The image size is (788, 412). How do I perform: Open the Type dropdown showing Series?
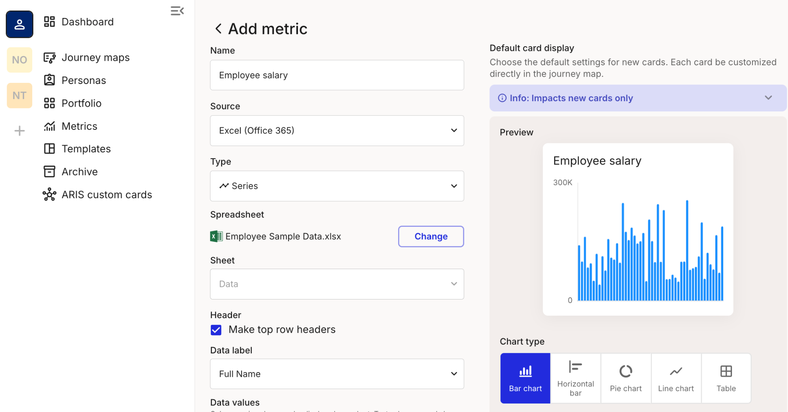tap(336, 186)
